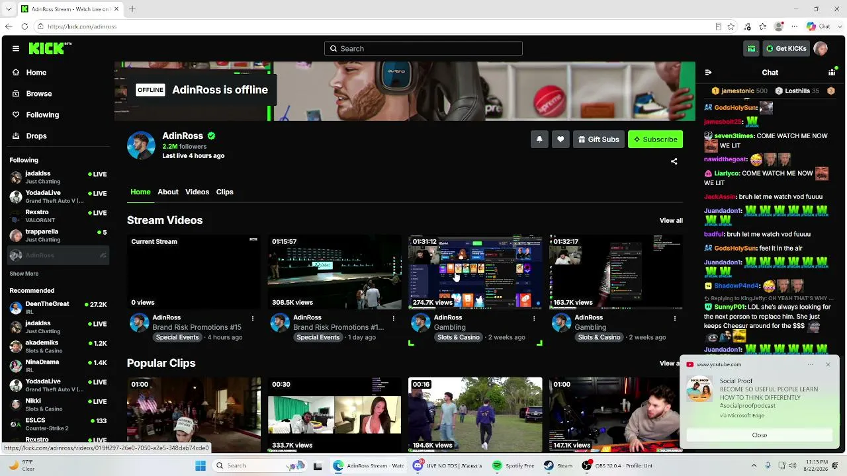This screenshot has width=847, height=476.
Task: Open the 01:15:57 stream video thumbnail
Action: [x=334, y=272]
